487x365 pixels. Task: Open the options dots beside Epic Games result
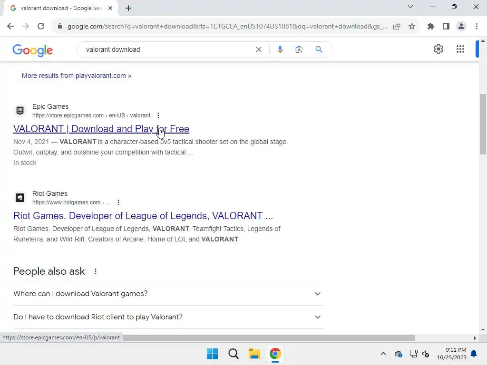158,115
